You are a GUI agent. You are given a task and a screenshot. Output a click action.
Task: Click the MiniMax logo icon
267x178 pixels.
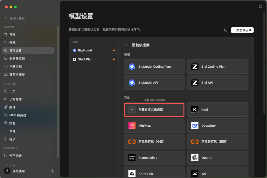pyautogui.click(x=132, y=126)
